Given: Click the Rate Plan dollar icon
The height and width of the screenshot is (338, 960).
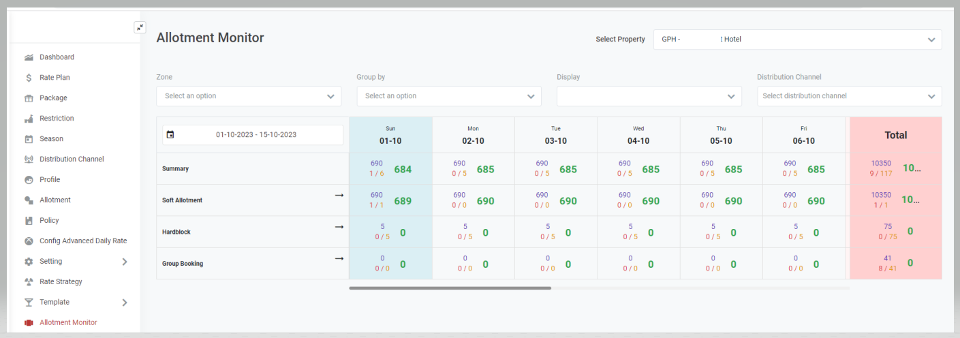Looking at the screenshot, I should tap(29, 78).
